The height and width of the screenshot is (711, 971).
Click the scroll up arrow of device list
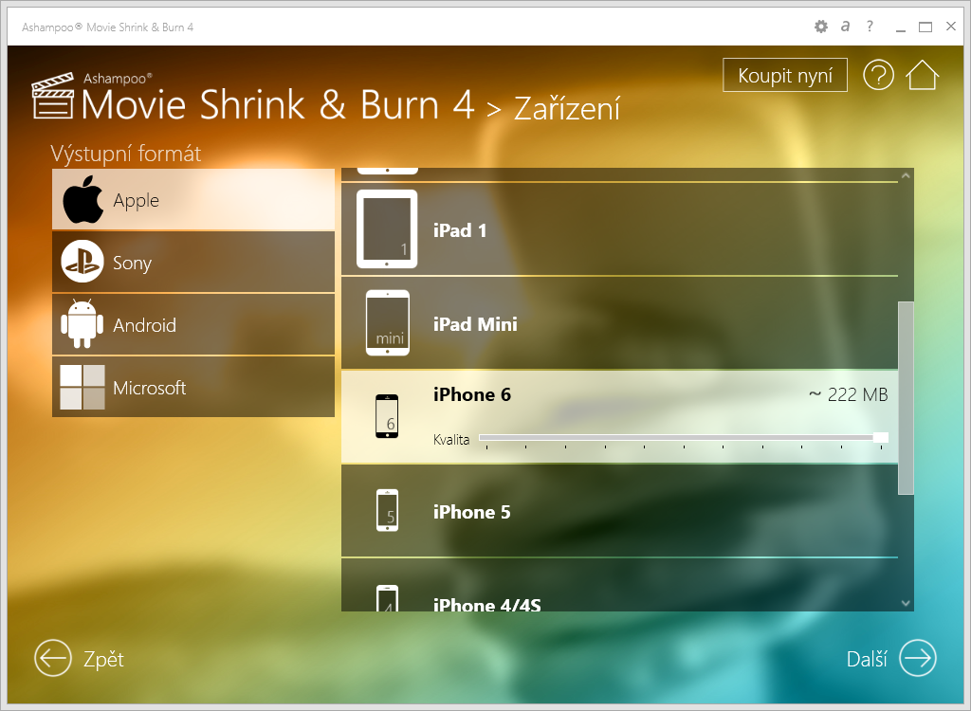coord(906,176)
